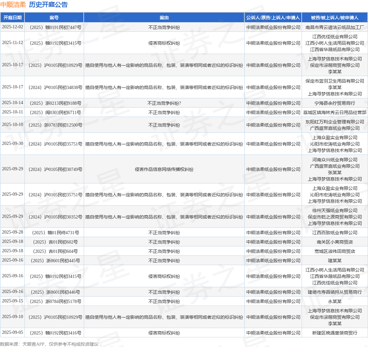The height and width of the screenshot is (347, 368).
Task: Select the 案由 column header
Action: tap(164, 18)
